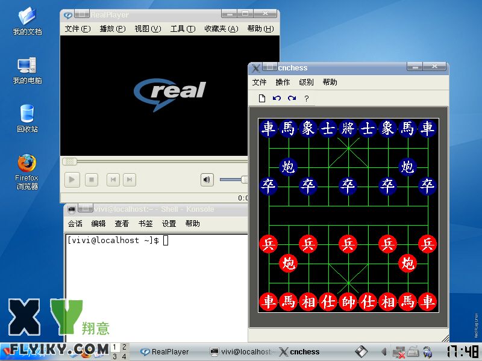482x361 pixels.
Task: Pick the center blue 卒 pawn below 將
Action: coord(348,186)
